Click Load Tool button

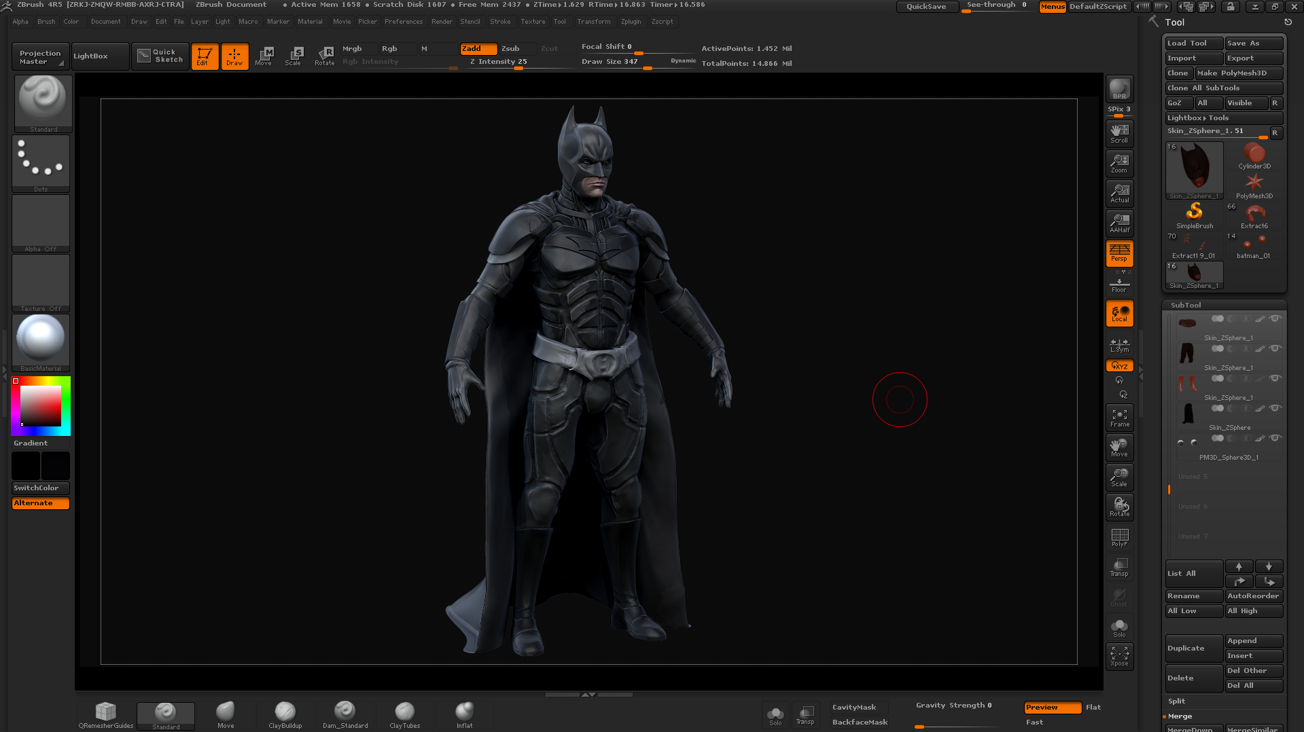[x=1194, y=43]
